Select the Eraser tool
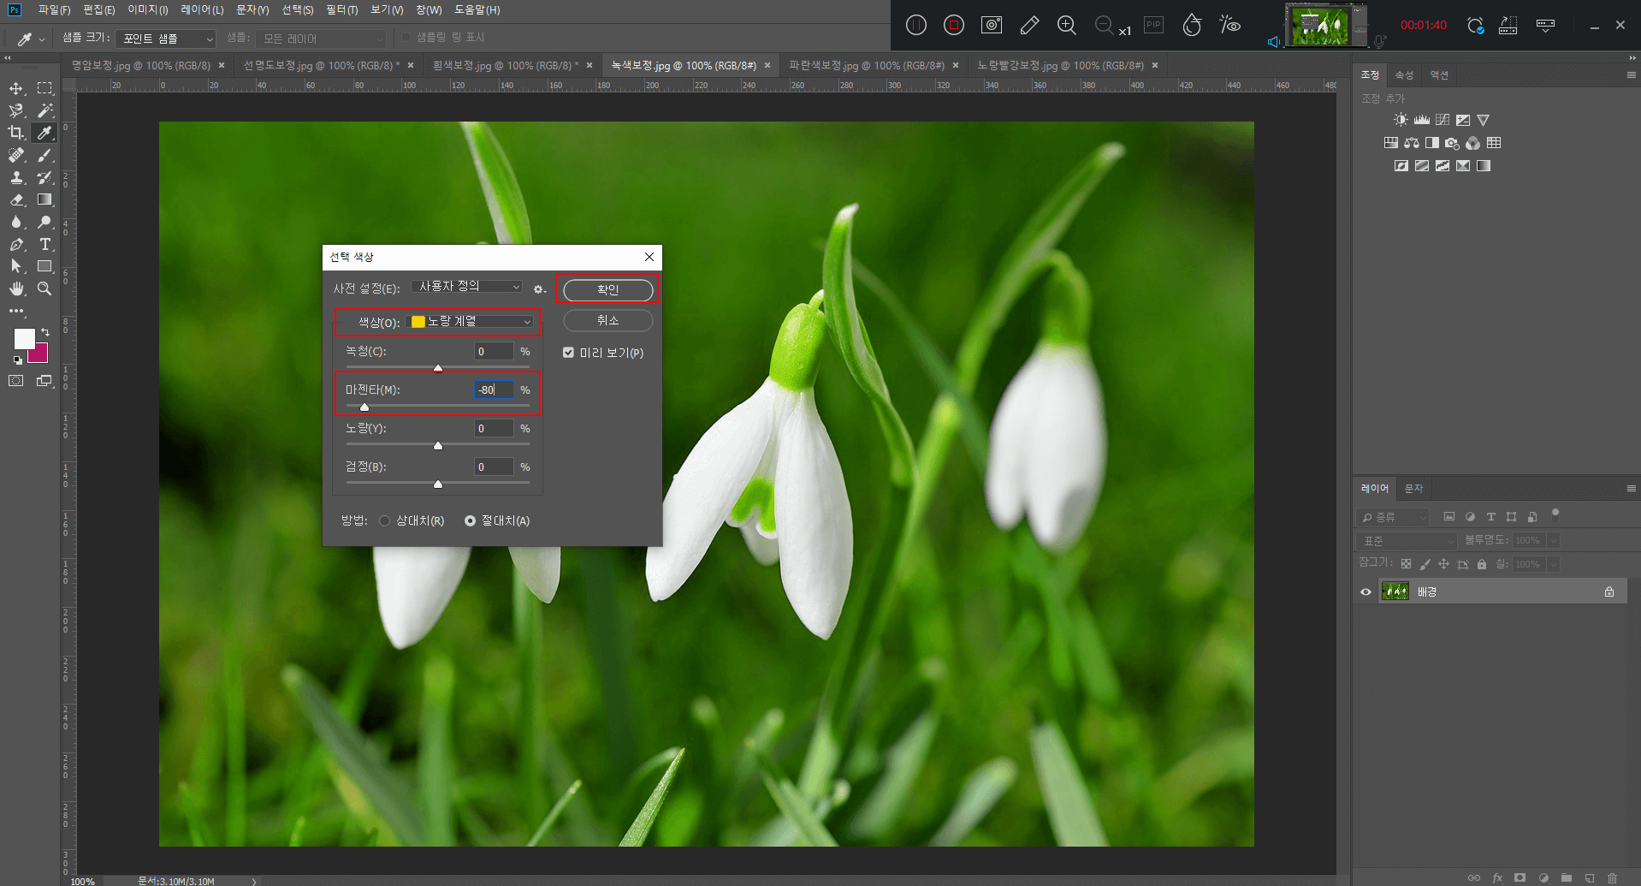 pos(16,199)
